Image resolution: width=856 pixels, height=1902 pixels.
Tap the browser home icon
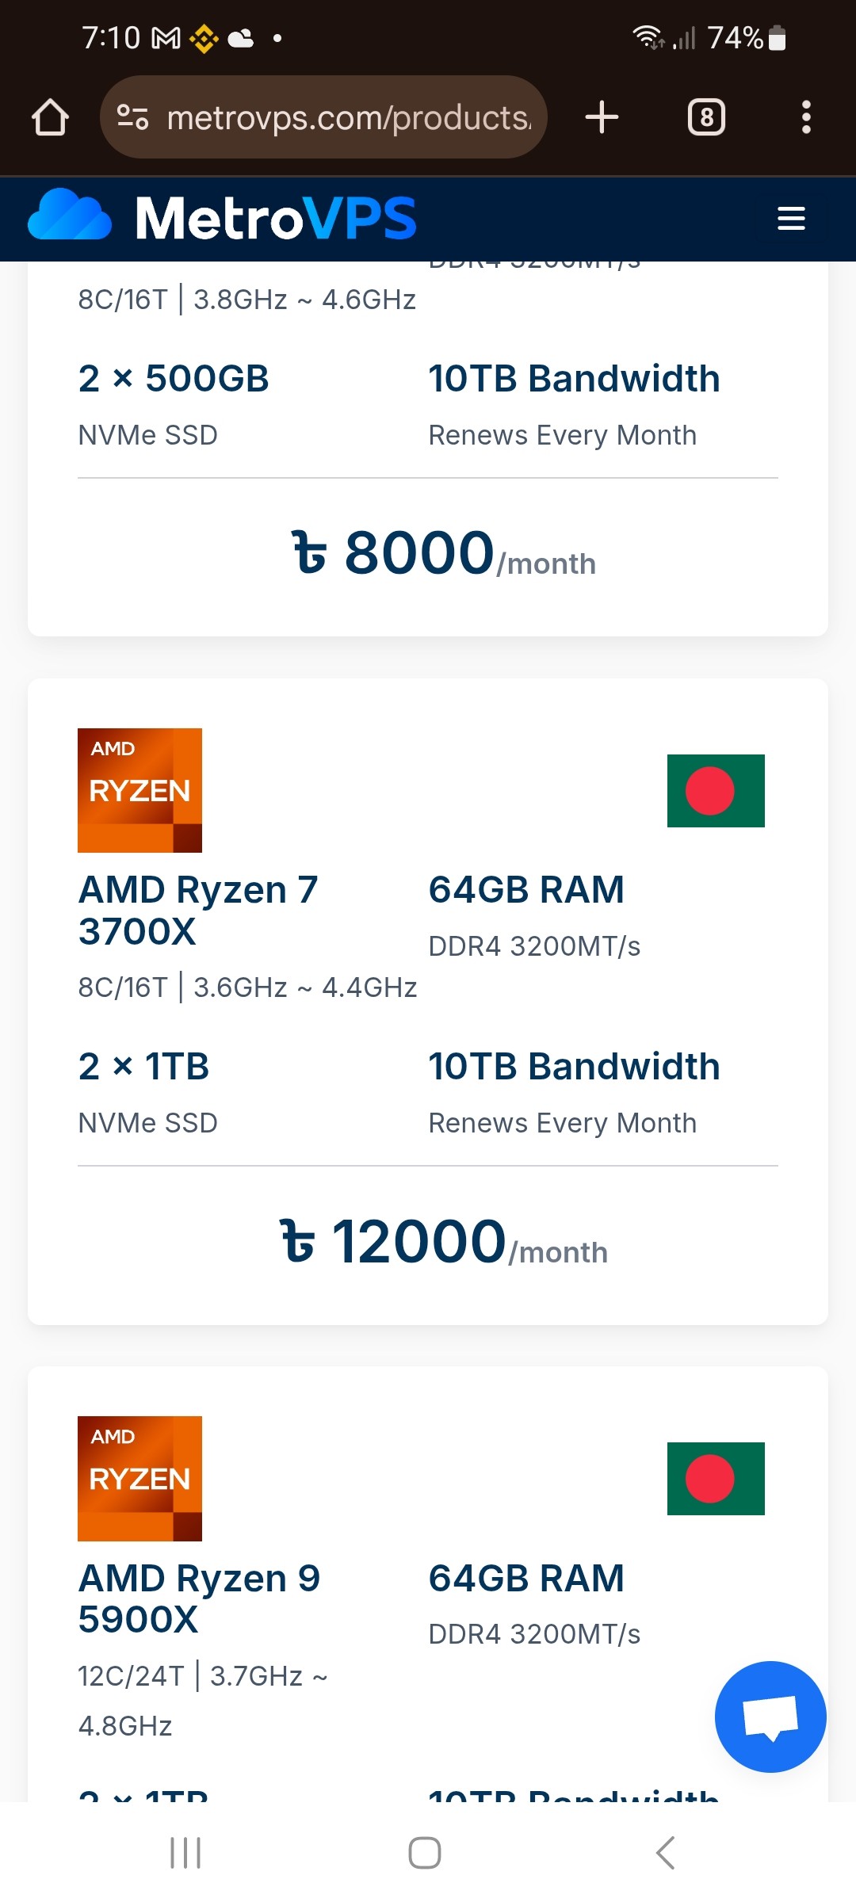click(x=50, y=117)
